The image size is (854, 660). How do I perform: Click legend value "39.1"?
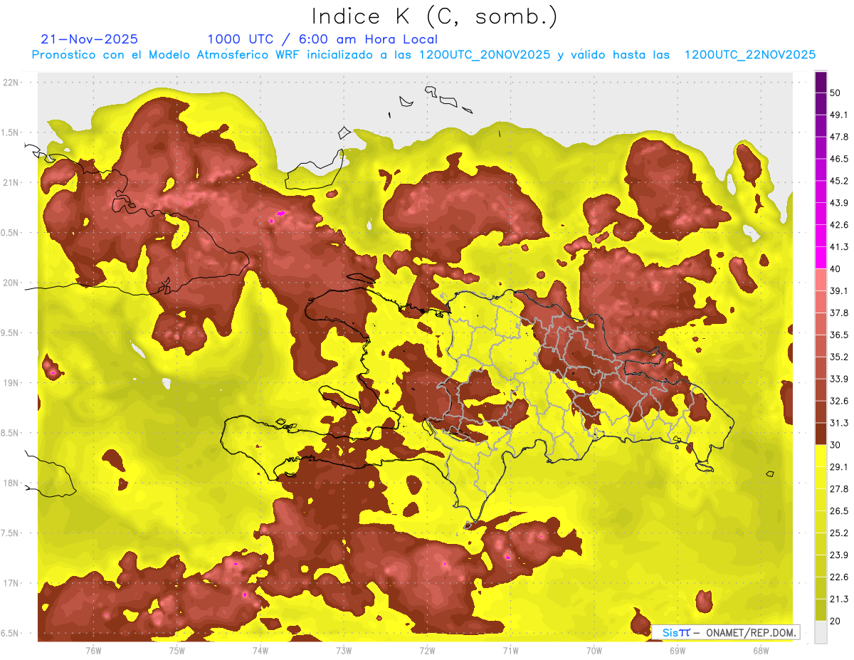(x=839, y=290)
